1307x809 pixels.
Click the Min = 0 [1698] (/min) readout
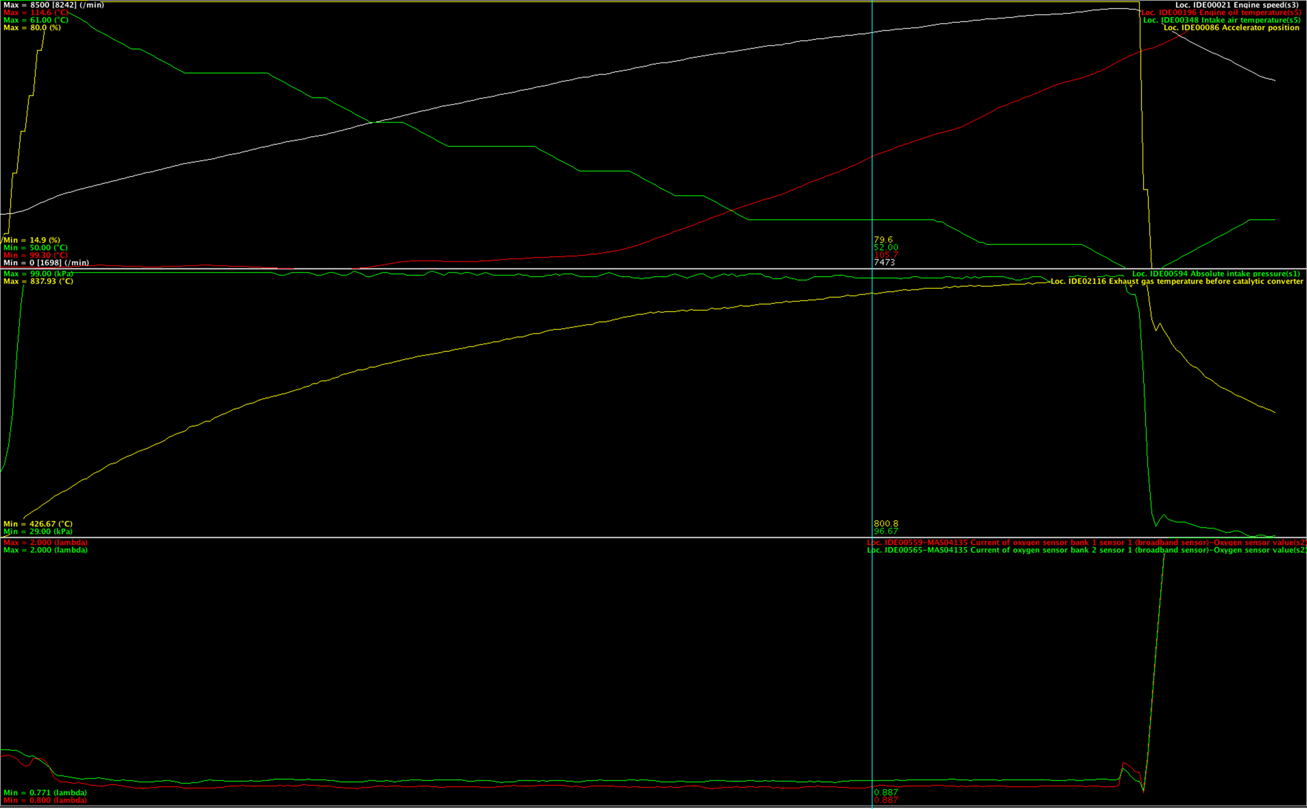click(x=46, y=263)
